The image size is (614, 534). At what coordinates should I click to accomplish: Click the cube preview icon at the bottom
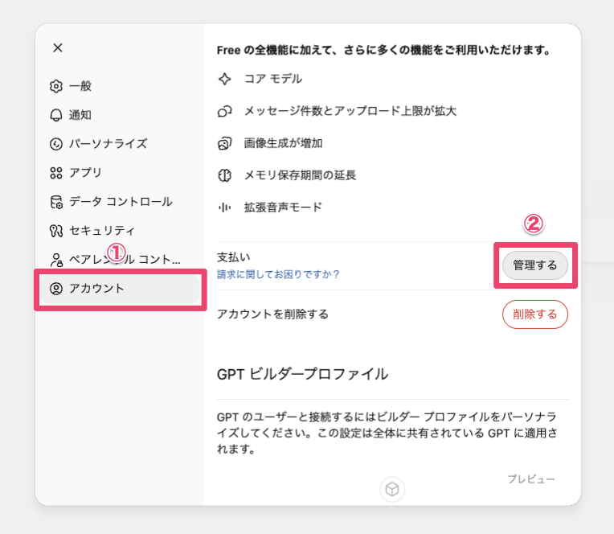[x=392, y=489]
